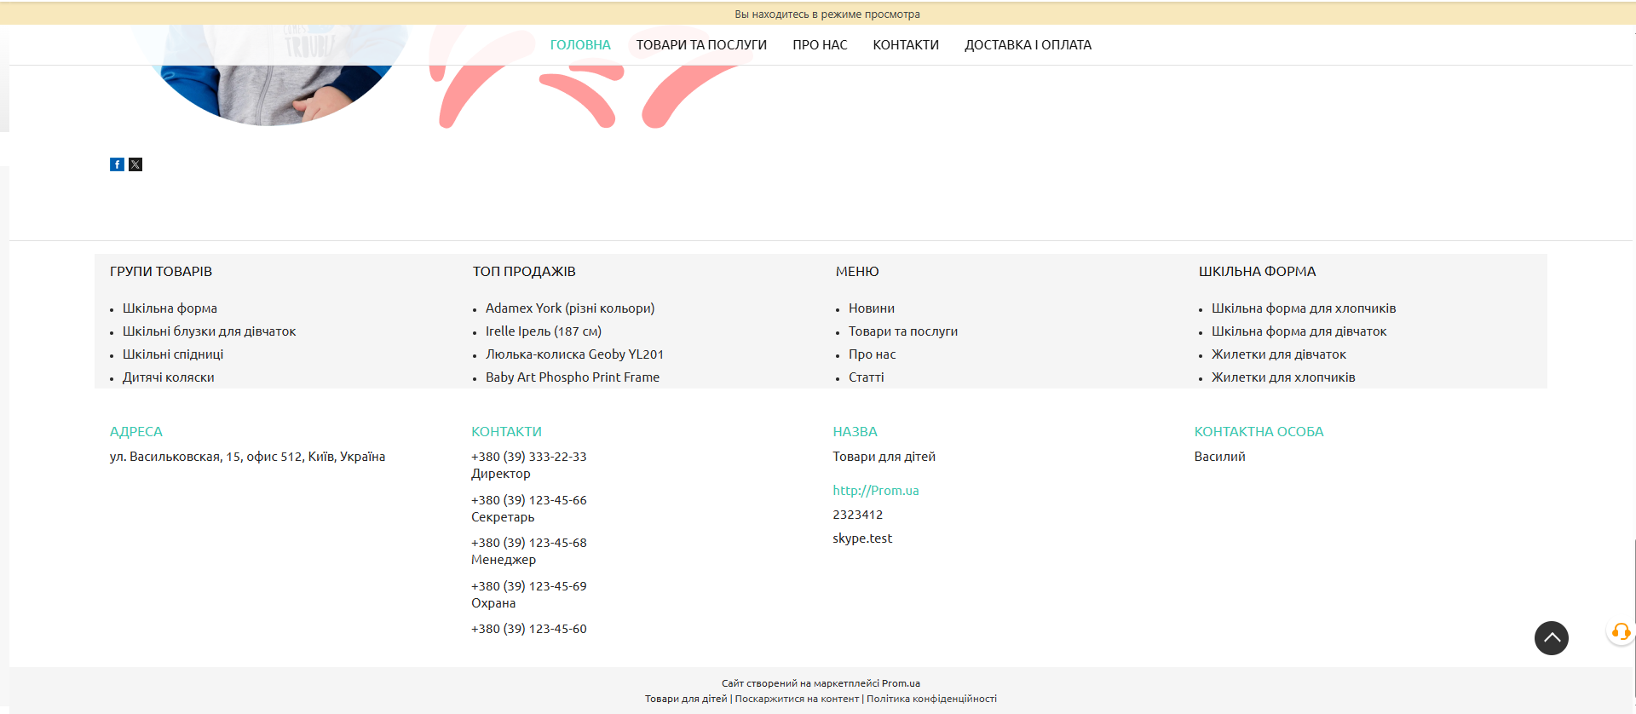The height and width of the screenshot is (714, 1636).
Task: Open Жилетки для дівчаток link
Action: click(x=1278, y=354)
